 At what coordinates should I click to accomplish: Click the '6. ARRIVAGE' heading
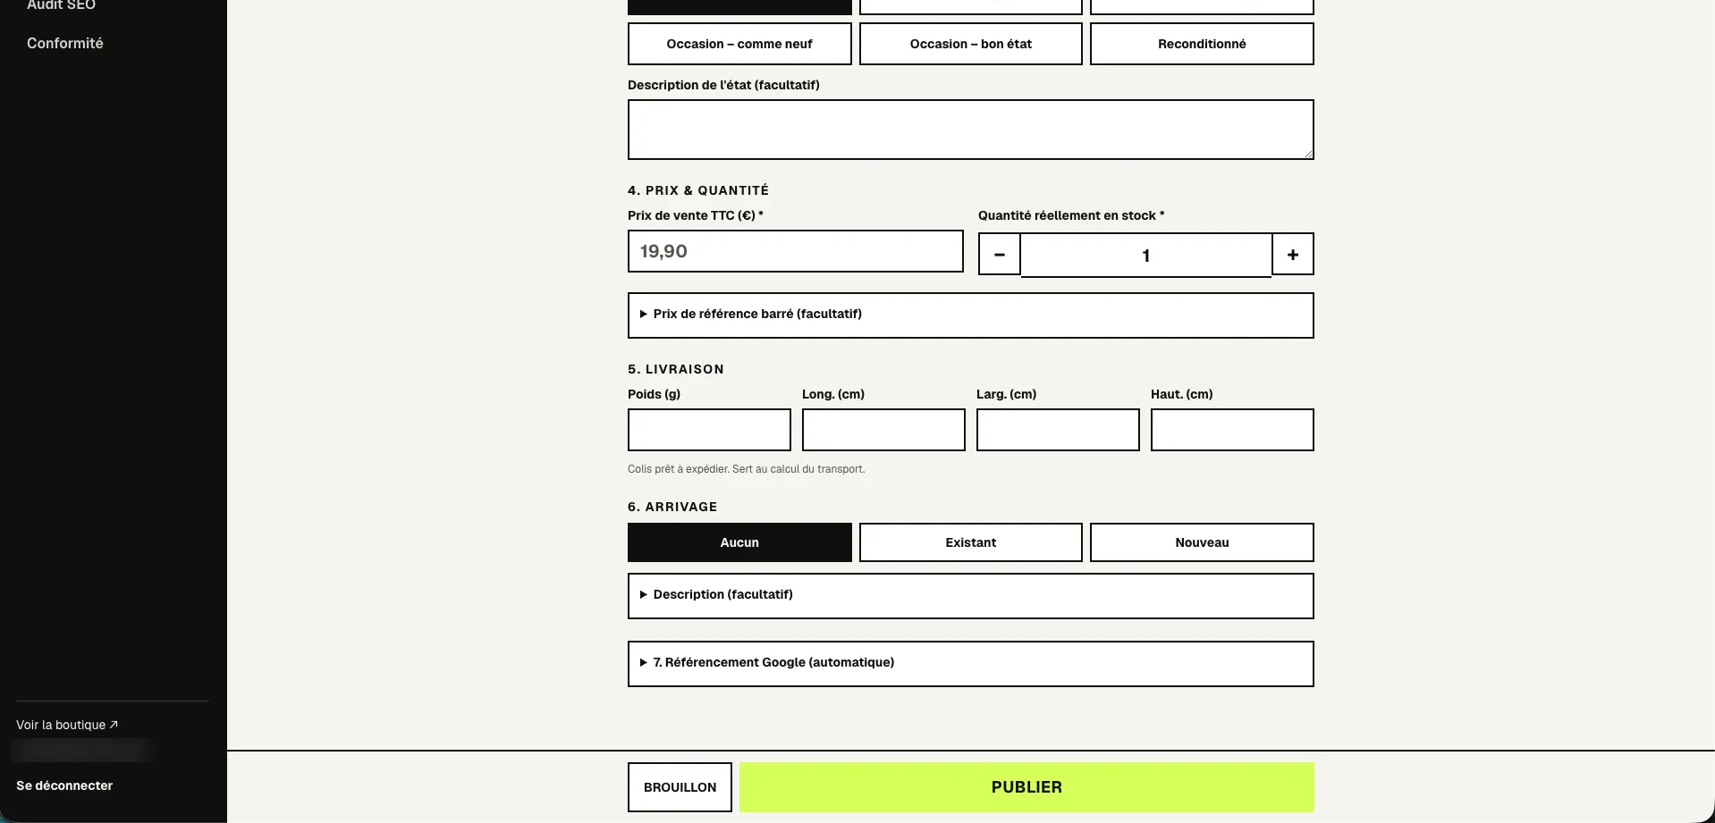[672, 507]
